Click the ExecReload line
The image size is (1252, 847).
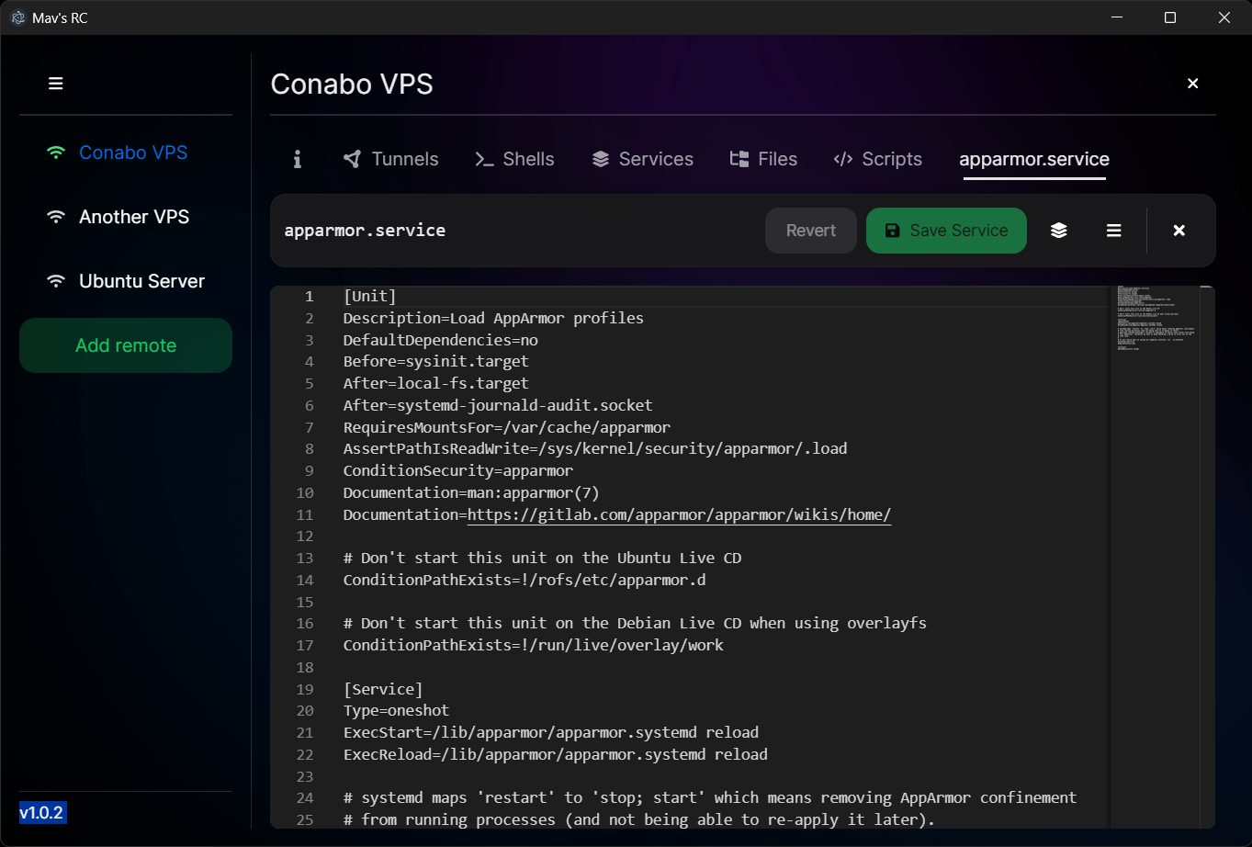[x=556, y=754]
